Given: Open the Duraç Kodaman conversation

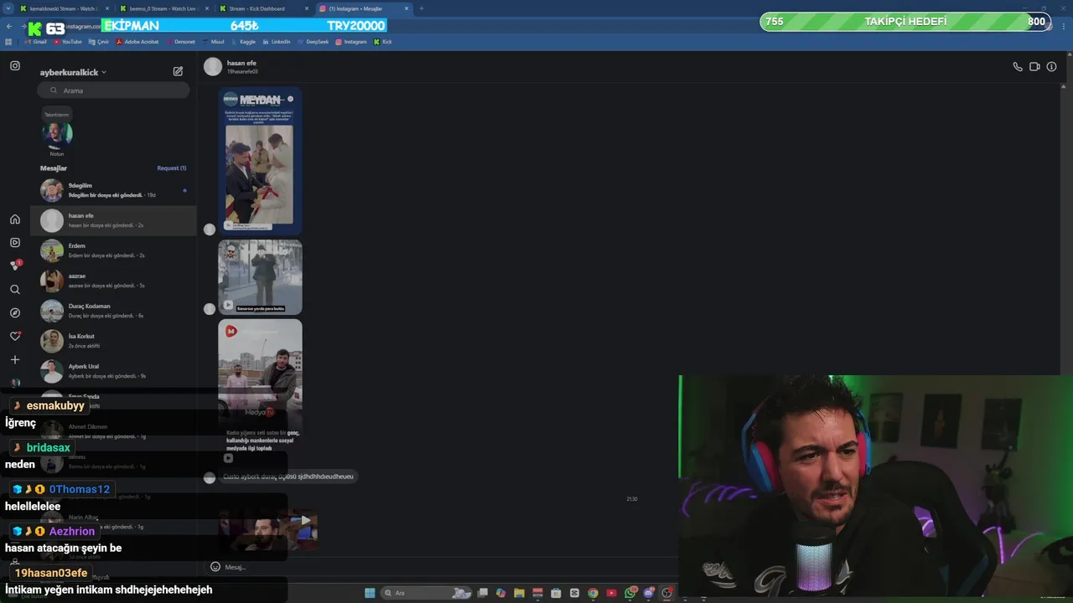Looking at the screenshot, I should (113, 311).
